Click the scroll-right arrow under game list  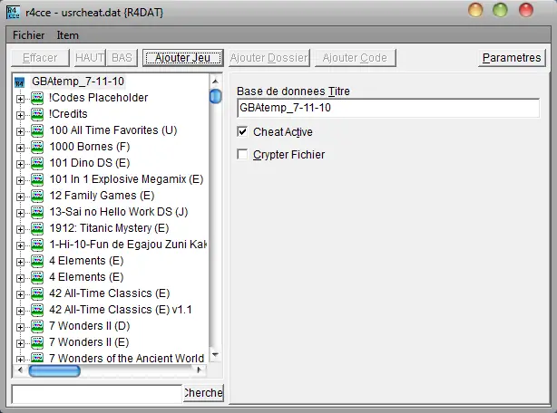coord(200,370)
